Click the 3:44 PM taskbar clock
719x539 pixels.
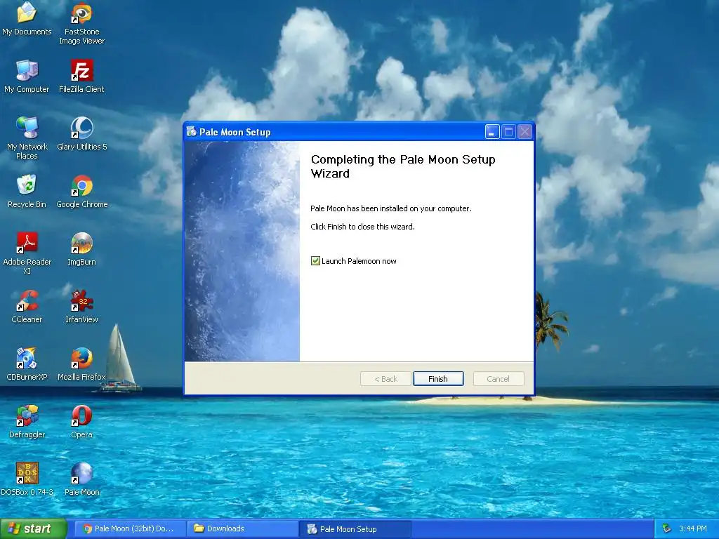coord(693,528)
